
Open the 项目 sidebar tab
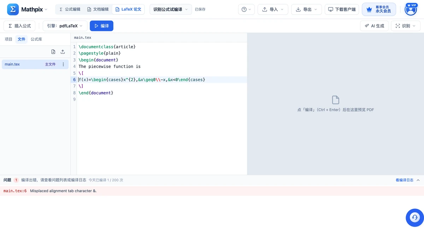coord(8,39)
